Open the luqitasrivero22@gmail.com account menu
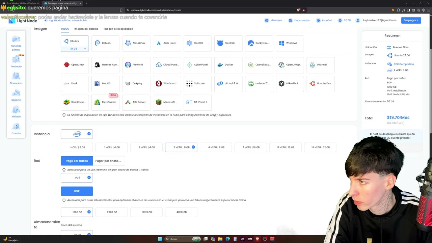The height and width of the screenshot is (243, 432). pos(376,20)
